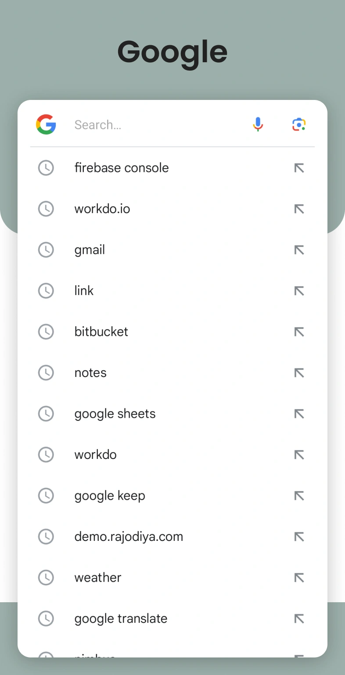Image resolution: width=345 pixels, height=675 pixels.
Task: Tap arrow icon beside bitbucket suggestion
Action: coord(299,332)
